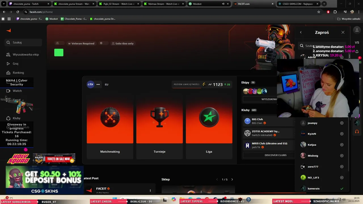Invite zoro777 with plus icon

pos(342,167)
